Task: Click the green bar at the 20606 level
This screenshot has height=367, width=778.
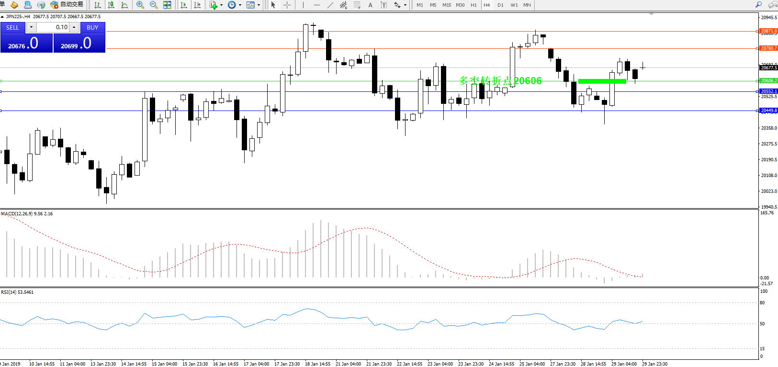Action: pos(602,81)
